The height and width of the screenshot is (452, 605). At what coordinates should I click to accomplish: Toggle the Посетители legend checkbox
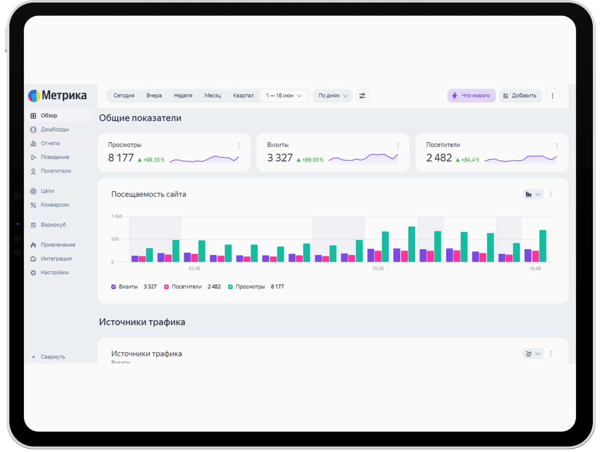(167, 287)
